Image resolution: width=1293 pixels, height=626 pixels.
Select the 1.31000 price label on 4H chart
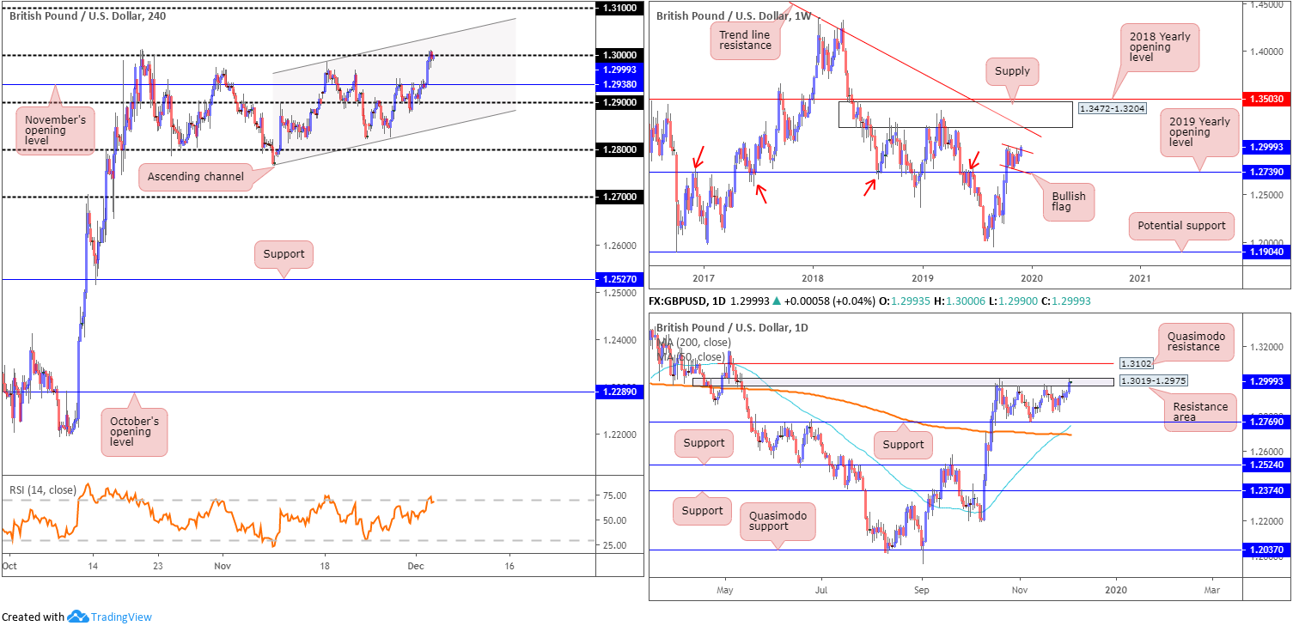click(619, 8)
